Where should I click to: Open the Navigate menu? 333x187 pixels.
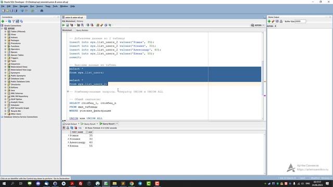click(24, 6)
